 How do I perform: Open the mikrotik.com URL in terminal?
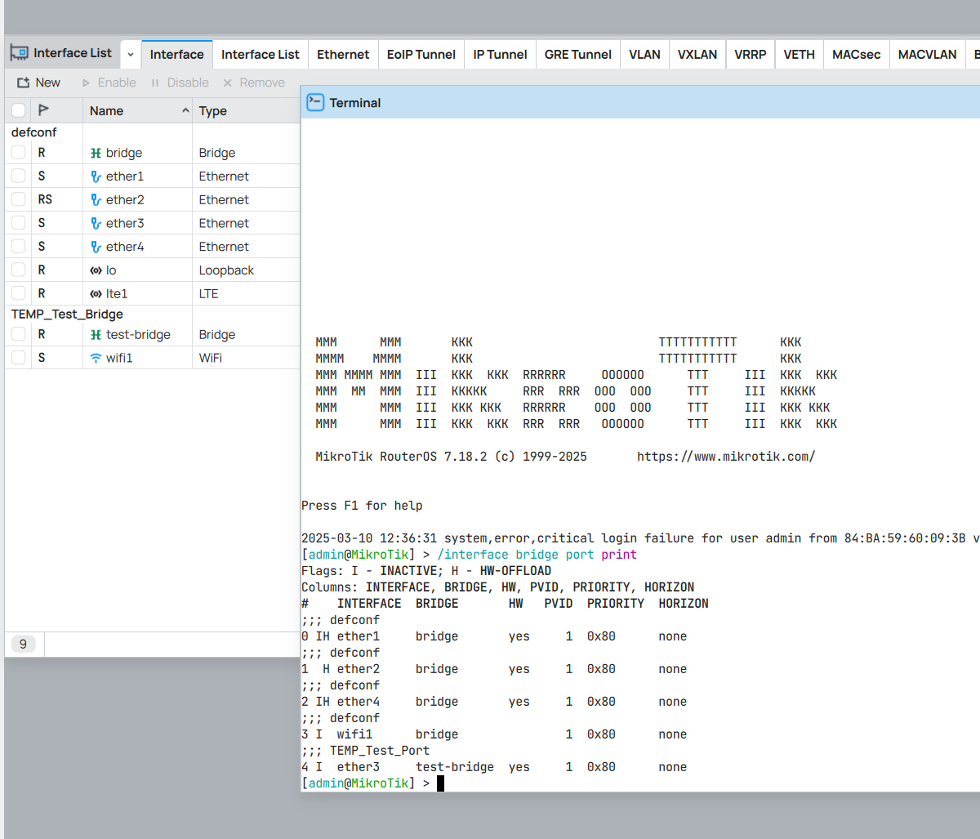tap(726, 457)
